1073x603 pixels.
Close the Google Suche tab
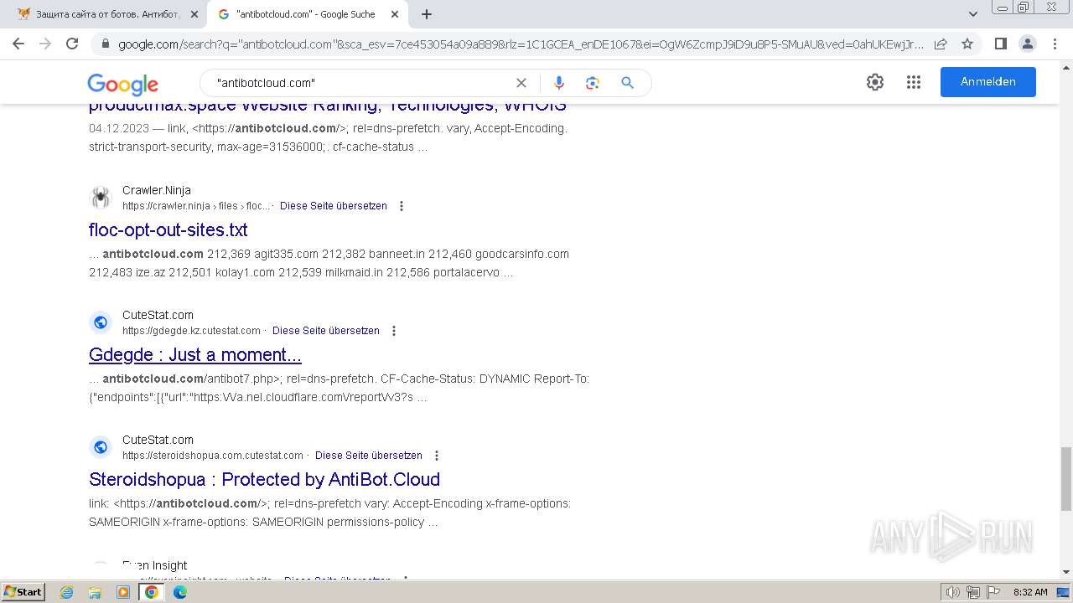[x=394, y=14]
